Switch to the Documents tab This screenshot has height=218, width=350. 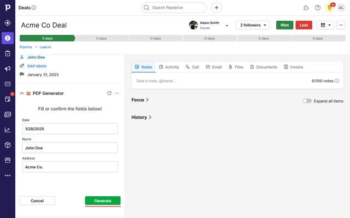click(264, 67)
